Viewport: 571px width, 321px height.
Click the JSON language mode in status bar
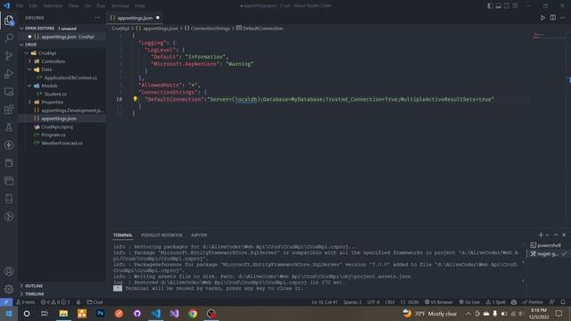tap(410, 302)
